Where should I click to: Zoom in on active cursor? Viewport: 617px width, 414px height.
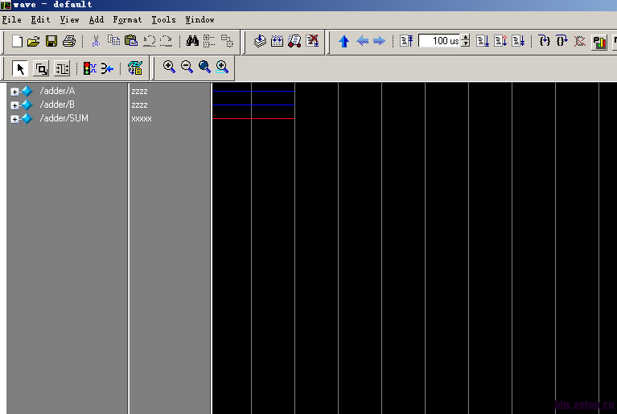222,67
